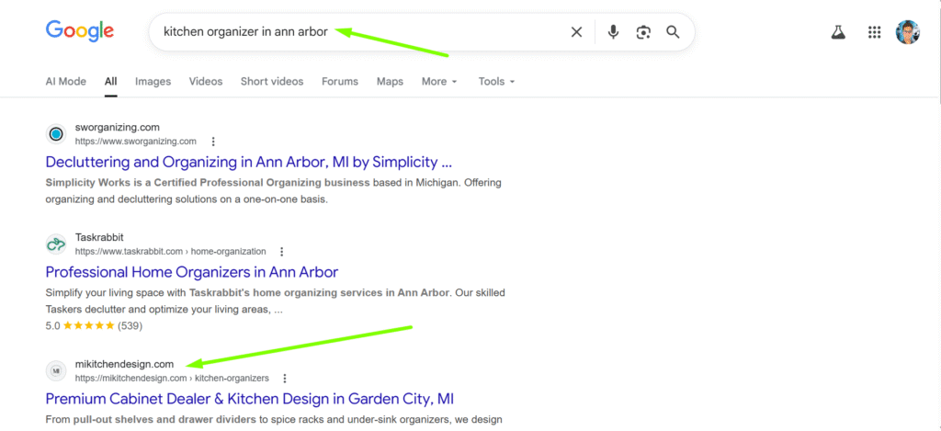
Task: Click the sworganizing.com favicon
Action: (56, 134)
